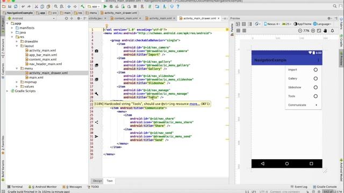
Task: Open the Terminal tool window tab
Action: coord(15,187)
